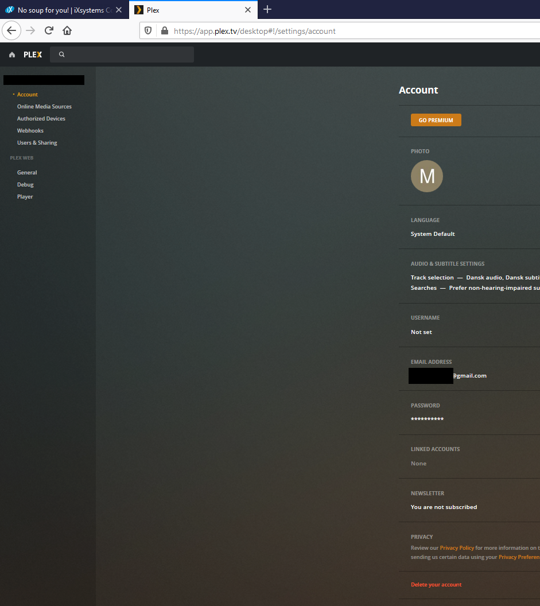Close the Plex tab
This screenshot has height=606, width=540.
pyautogui.click(x=248, y=10)
